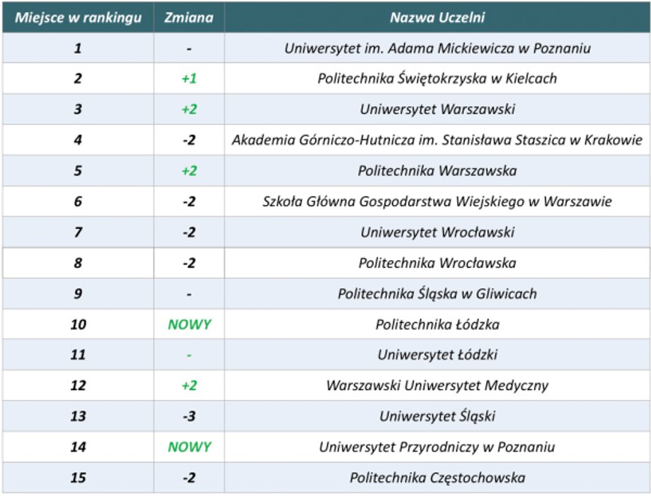Select the Uniwersytet Łódzki cell
Screen dimensions: 651x496
tap(437, 355)
